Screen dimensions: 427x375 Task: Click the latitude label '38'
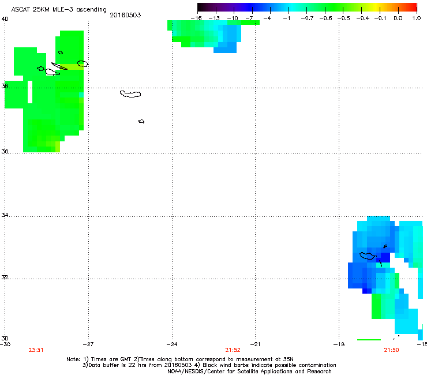coord(5,86)
